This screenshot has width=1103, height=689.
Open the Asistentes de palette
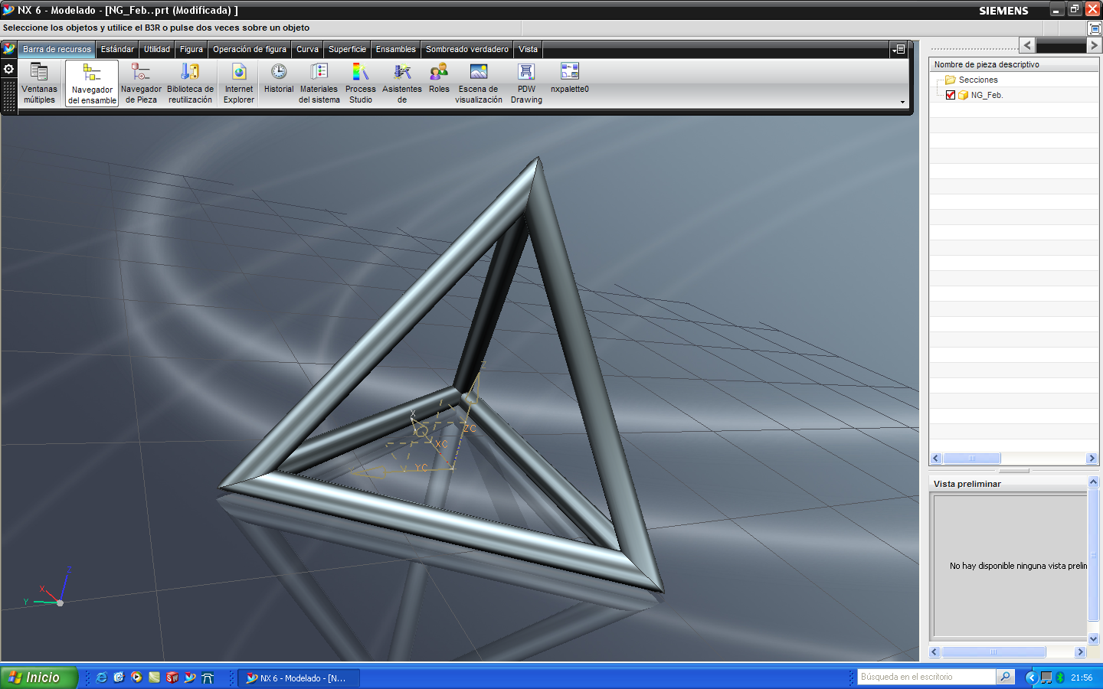tap(402, 83)
